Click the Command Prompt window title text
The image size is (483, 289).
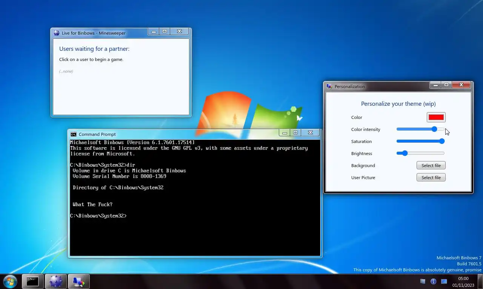click(97, 134)
